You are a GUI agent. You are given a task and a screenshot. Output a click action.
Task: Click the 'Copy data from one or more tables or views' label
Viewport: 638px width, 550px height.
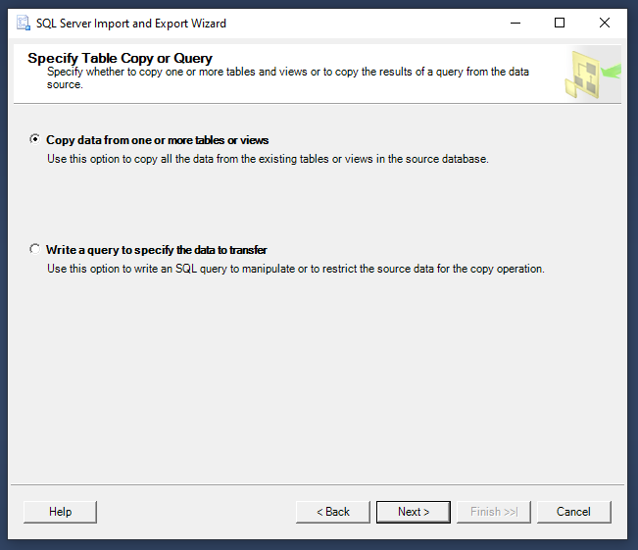tap(157, 140)
